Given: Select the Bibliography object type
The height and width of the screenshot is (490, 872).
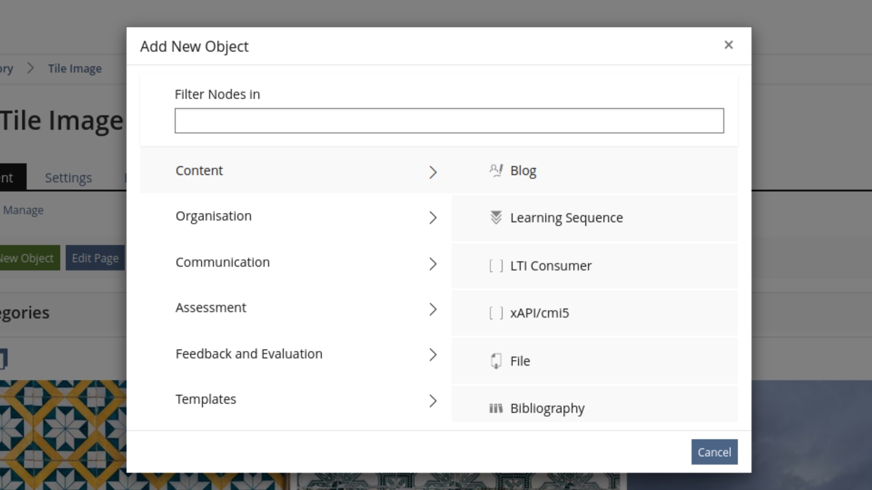Looking at the screenshot, I should tap(547, 408).
